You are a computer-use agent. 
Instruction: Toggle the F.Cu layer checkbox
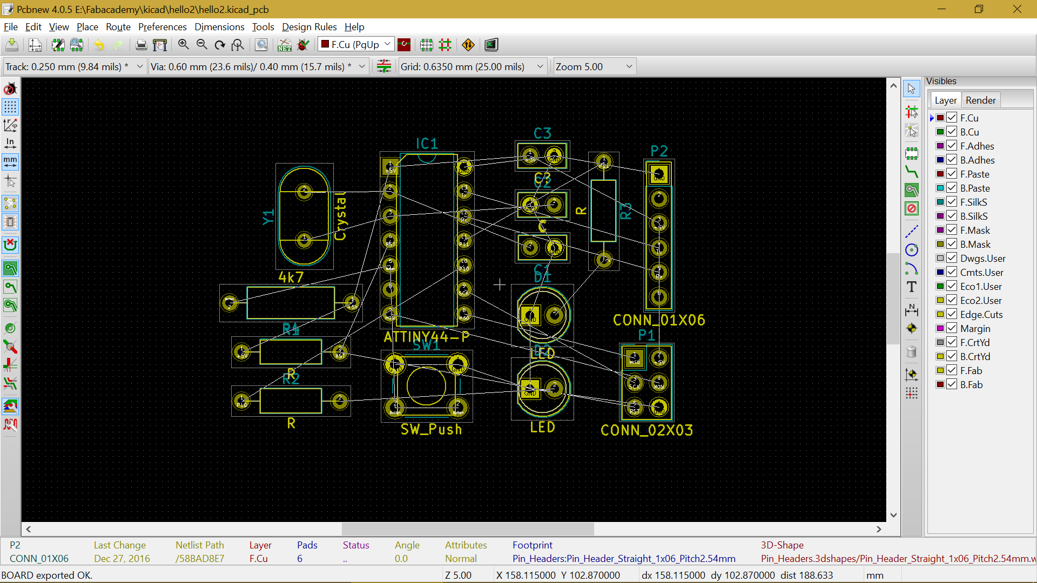pyautogui.click(x=952, y=118)
